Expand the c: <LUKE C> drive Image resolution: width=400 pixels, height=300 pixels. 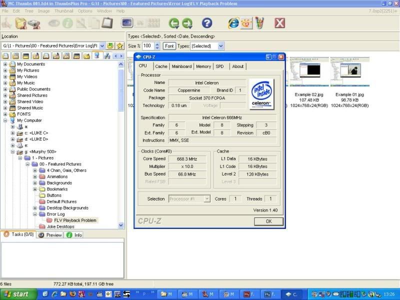pyautogui.click(x=12, y=133)
